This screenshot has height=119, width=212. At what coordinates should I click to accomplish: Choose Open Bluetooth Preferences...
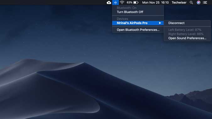(138, 30)
